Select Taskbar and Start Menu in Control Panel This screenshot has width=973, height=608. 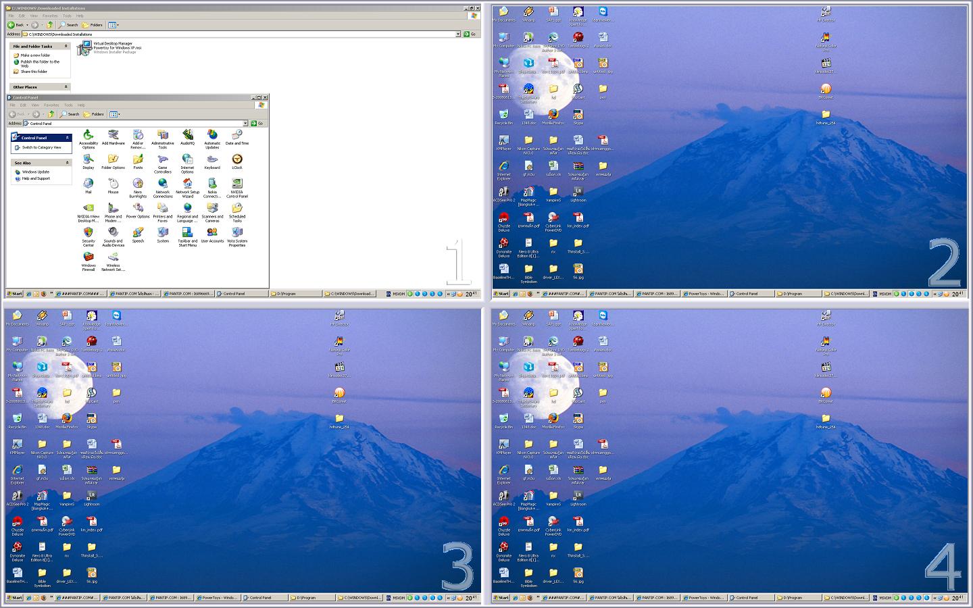(x=187, y=237)
